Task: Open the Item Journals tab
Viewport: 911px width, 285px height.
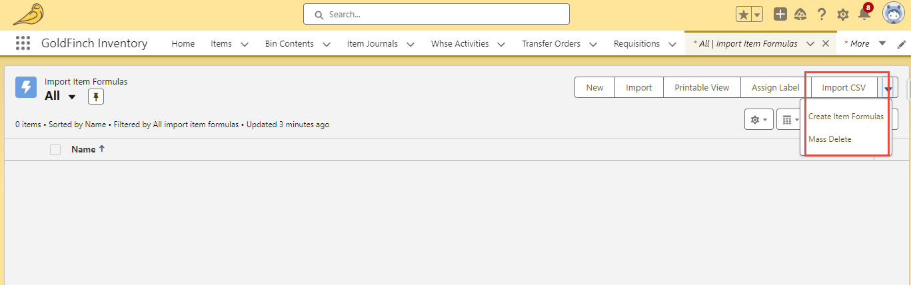Action: click(x=373, y=43)
